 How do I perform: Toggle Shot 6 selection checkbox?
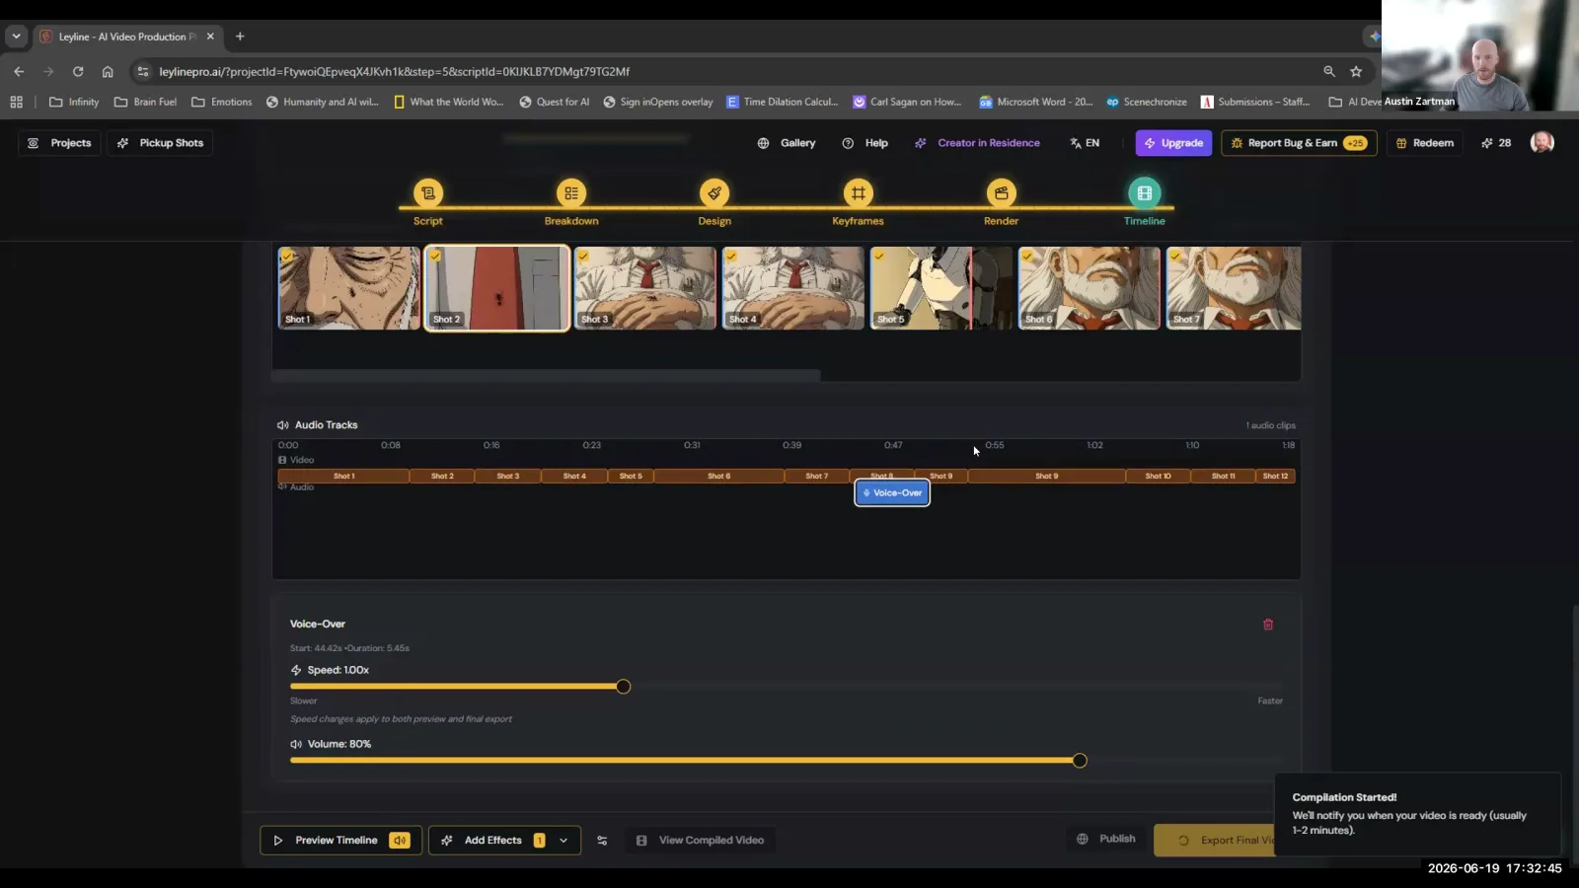pyautogui.click(x=1027, y=257)
